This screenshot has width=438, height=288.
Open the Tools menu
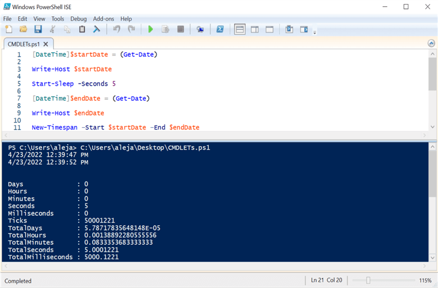point(57,18)
